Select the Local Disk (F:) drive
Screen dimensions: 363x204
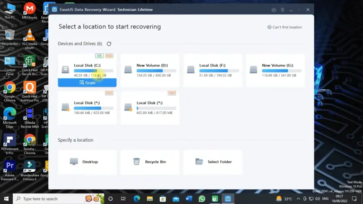coord(213,70)
